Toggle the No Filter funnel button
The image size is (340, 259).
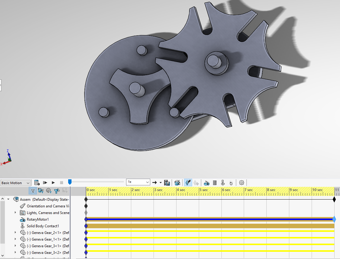33,190
